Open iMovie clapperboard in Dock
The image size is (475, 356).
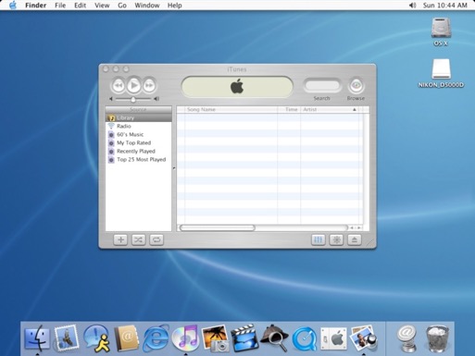tap(244, 338)
